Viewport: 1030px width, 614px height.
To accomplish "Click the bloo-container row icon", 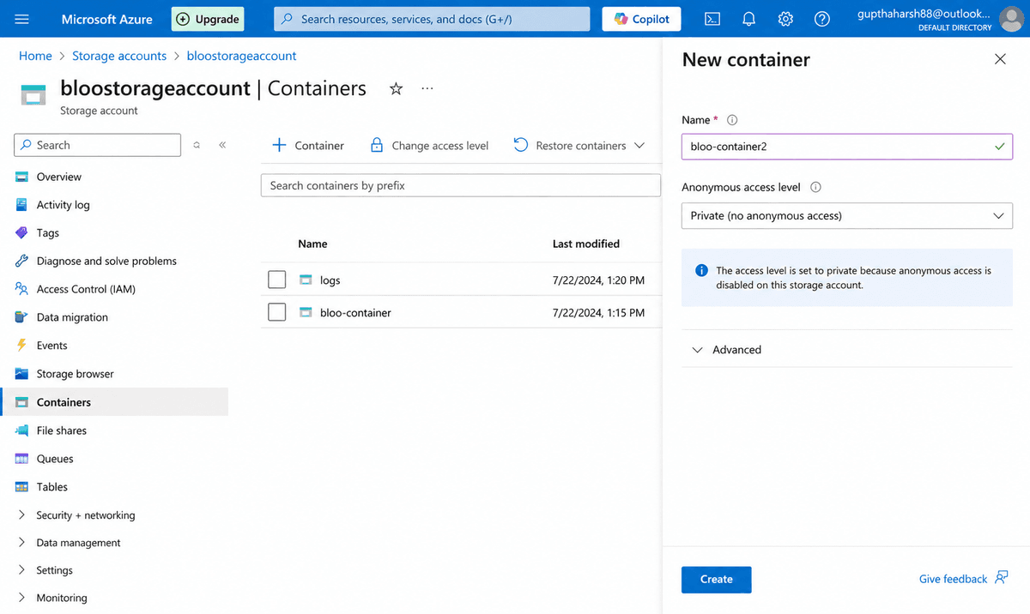I will pos(306,312).
